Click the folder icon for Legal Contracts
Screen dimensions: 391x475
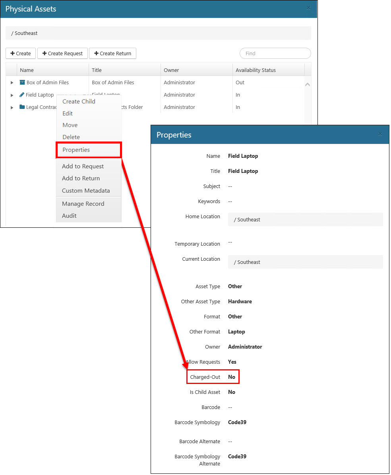pyautogui.click(x=22, y=107)
